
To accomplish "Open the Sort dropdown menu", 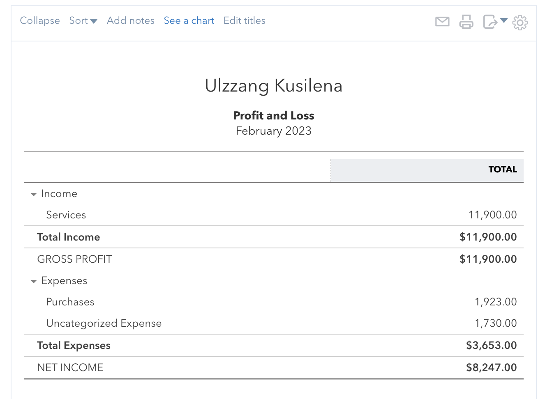I will pos(83,21).
